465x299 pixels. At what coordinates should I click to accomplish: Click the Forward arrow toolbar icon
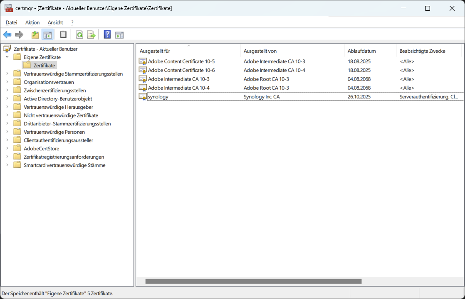(x=19, y=34)
